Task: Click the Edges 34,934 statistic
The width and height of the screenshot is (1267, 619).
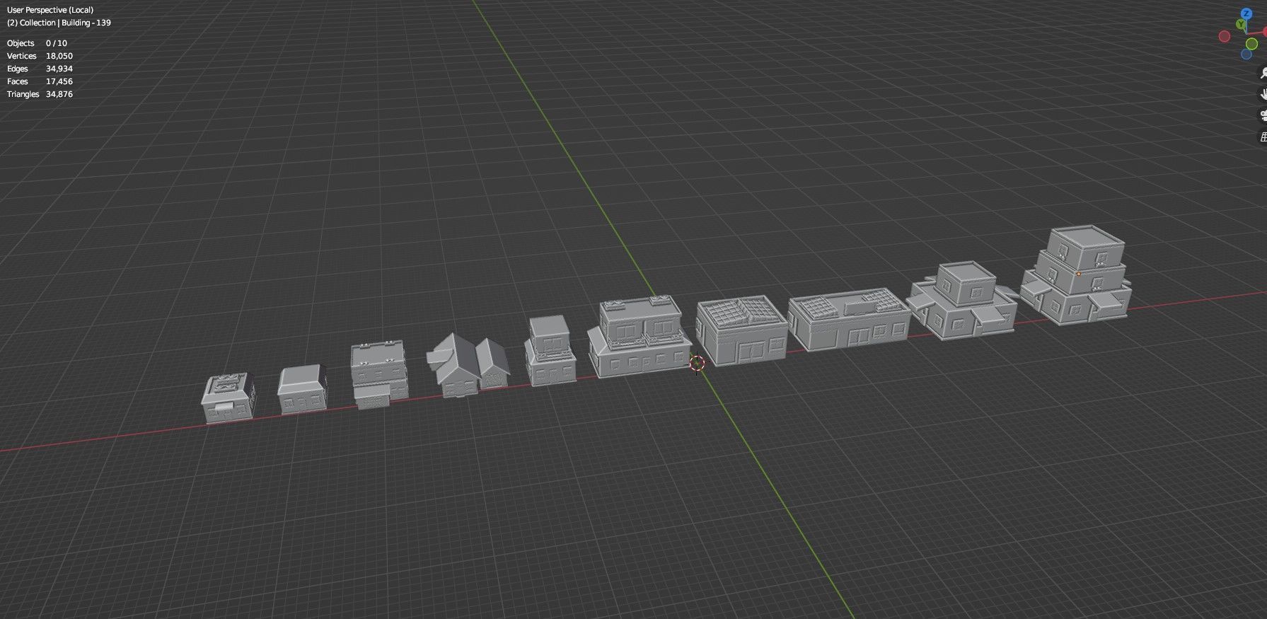Action: click(40, 69)
